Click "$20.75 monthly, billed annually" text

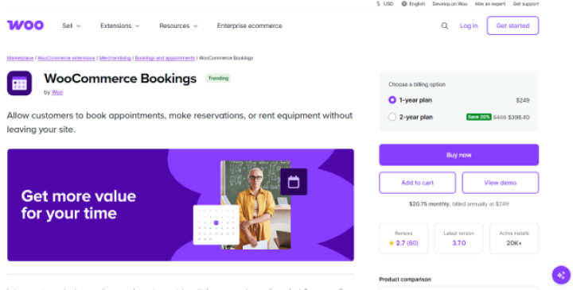[x=458, y=204]
